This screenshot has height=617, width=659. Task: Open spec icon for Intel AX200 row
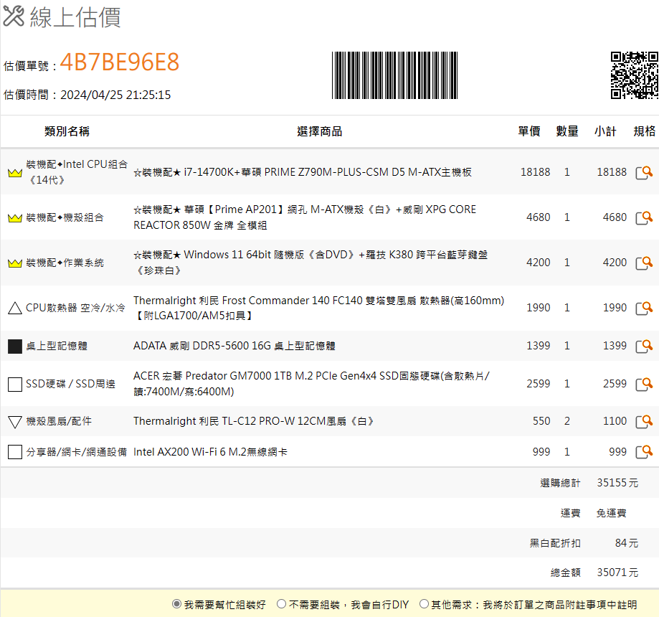pyautogui.click(x=644, y=452)
